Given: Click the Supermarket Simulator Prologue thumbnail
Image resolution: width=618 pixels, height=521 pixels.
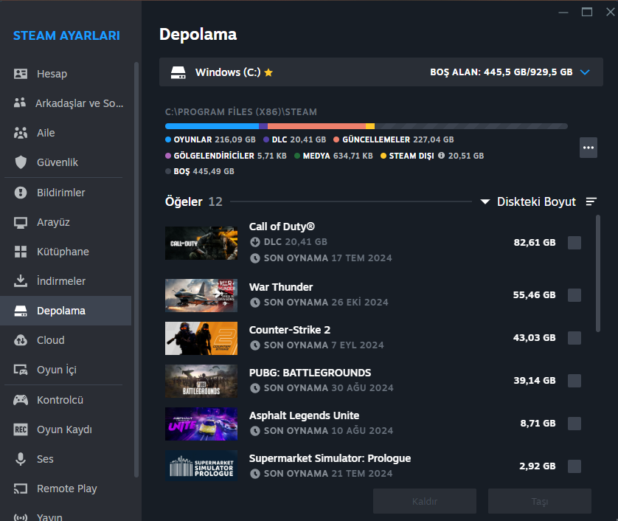Looking at the screenshot, I should tap(201, 466).
